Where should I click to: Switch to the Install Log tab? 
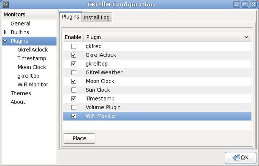96,18
